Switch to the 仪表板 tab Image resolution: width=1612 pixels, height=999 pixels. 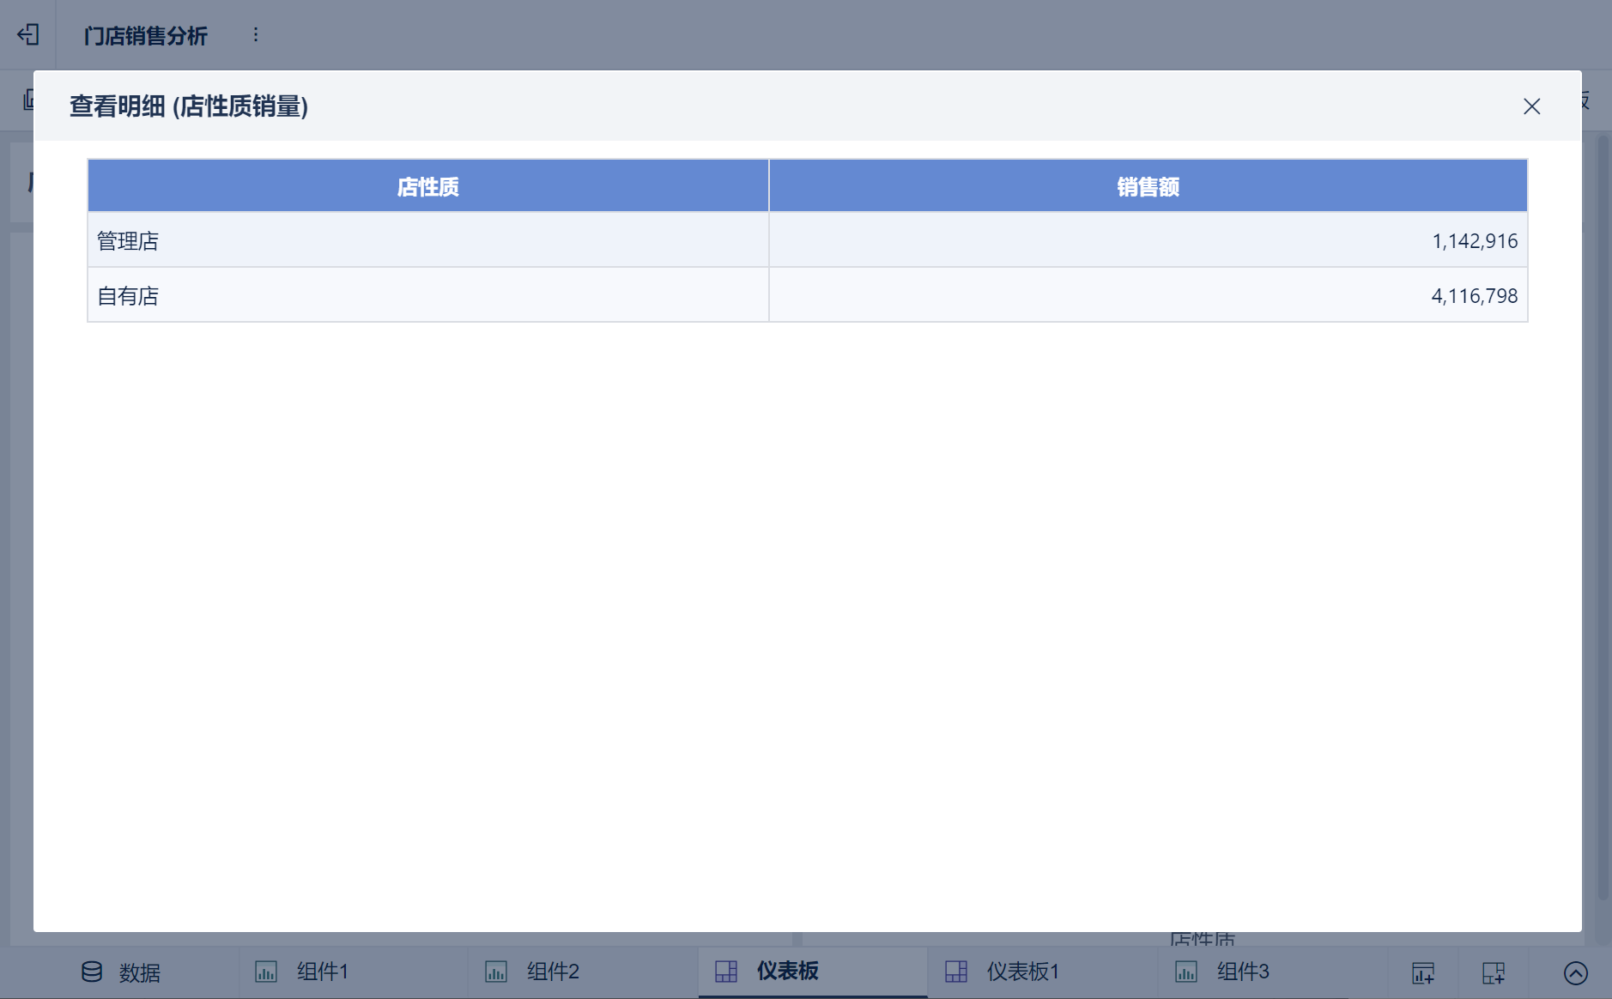pos(814,972)
